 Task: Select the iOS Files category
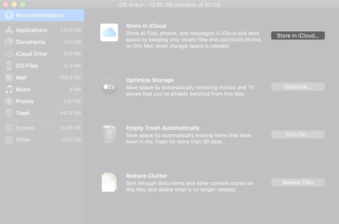coord(43,66)
